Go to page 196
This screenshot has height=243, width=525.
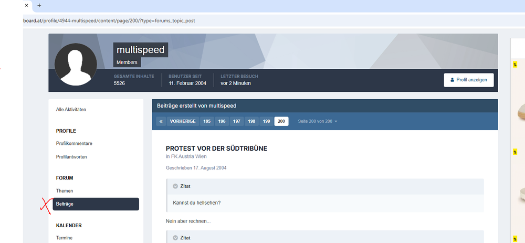tap(222, 121)
